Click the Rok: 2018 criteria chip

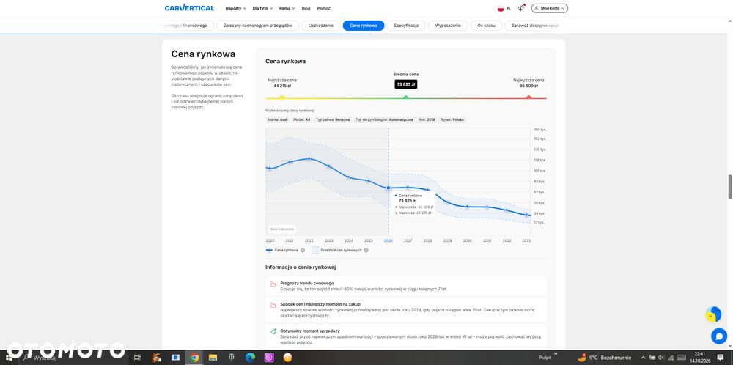(x=427, y=119)
